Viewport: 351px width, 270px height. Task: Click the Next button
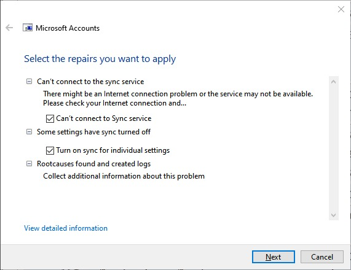[x=274, y=257]
